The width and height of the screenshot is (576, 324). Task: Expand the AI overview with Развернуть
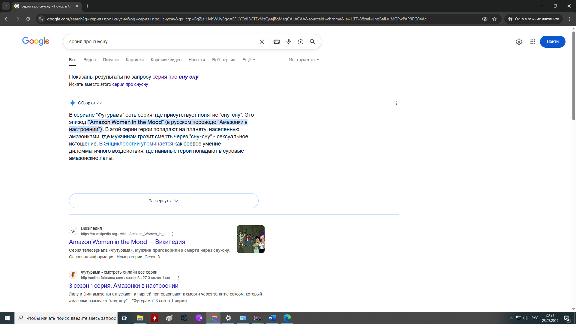163,201
